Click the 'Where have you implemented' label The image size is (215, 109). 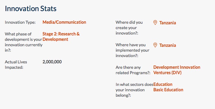click(132, 50)
